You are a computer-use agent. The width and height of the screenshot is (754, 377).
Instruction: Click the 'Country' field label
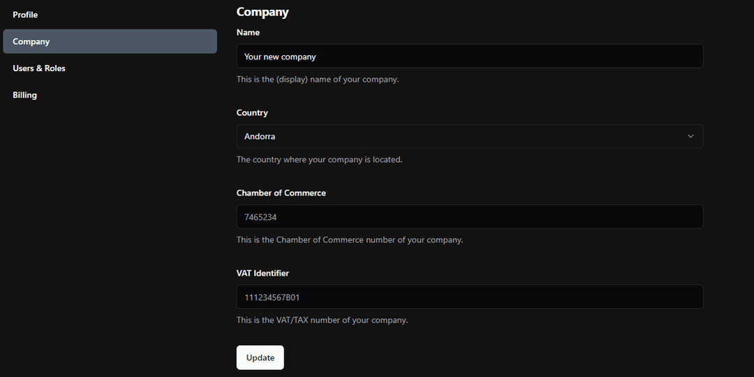click(252, 112)
